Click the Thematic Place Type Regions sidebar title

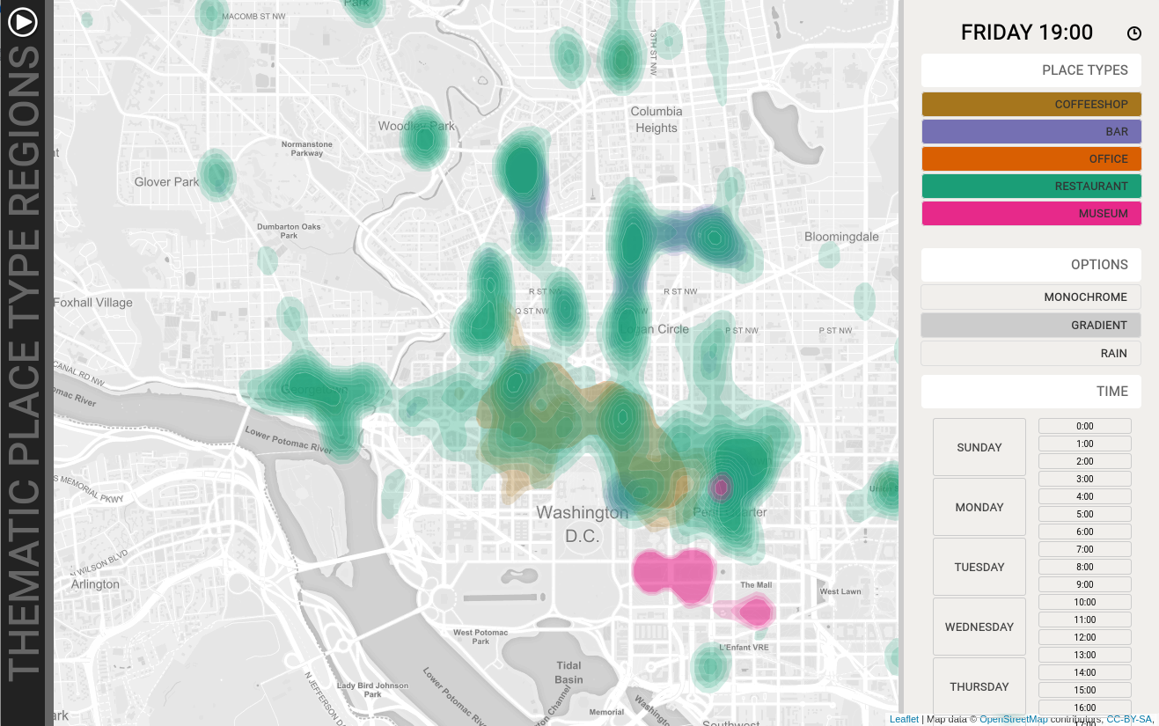pos(24,365)
